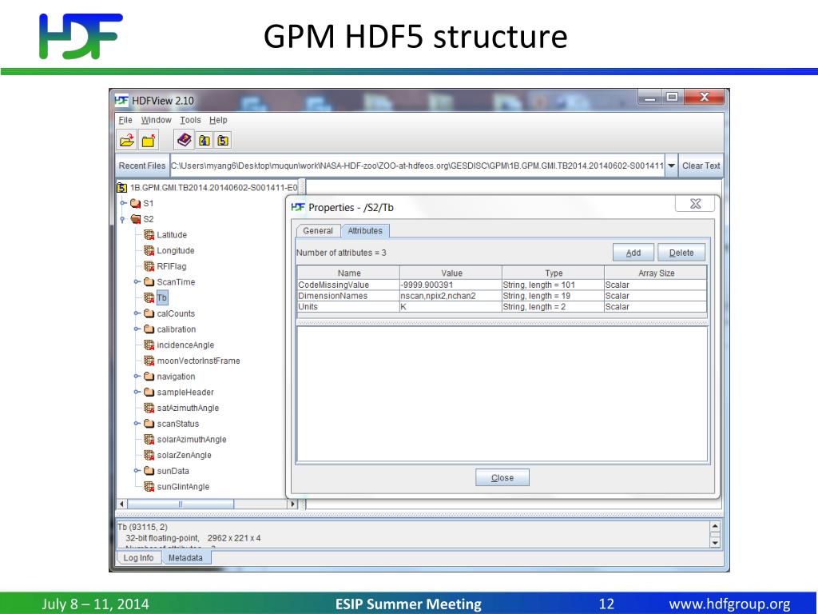Click the Longitude dataset icon
Viewport: 818px width, 614px height.
[x=149, y=250]
